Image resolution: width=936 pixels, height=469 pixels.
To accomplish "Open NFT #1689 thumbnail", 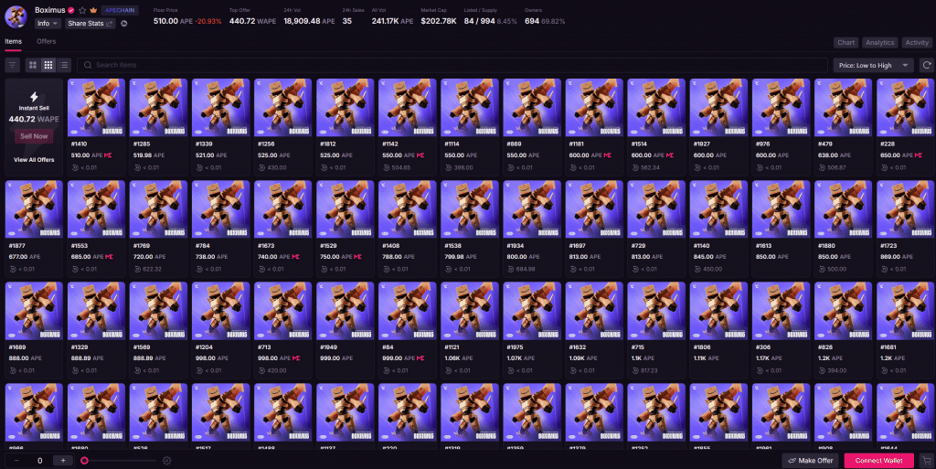I will [x=34, y=311].
